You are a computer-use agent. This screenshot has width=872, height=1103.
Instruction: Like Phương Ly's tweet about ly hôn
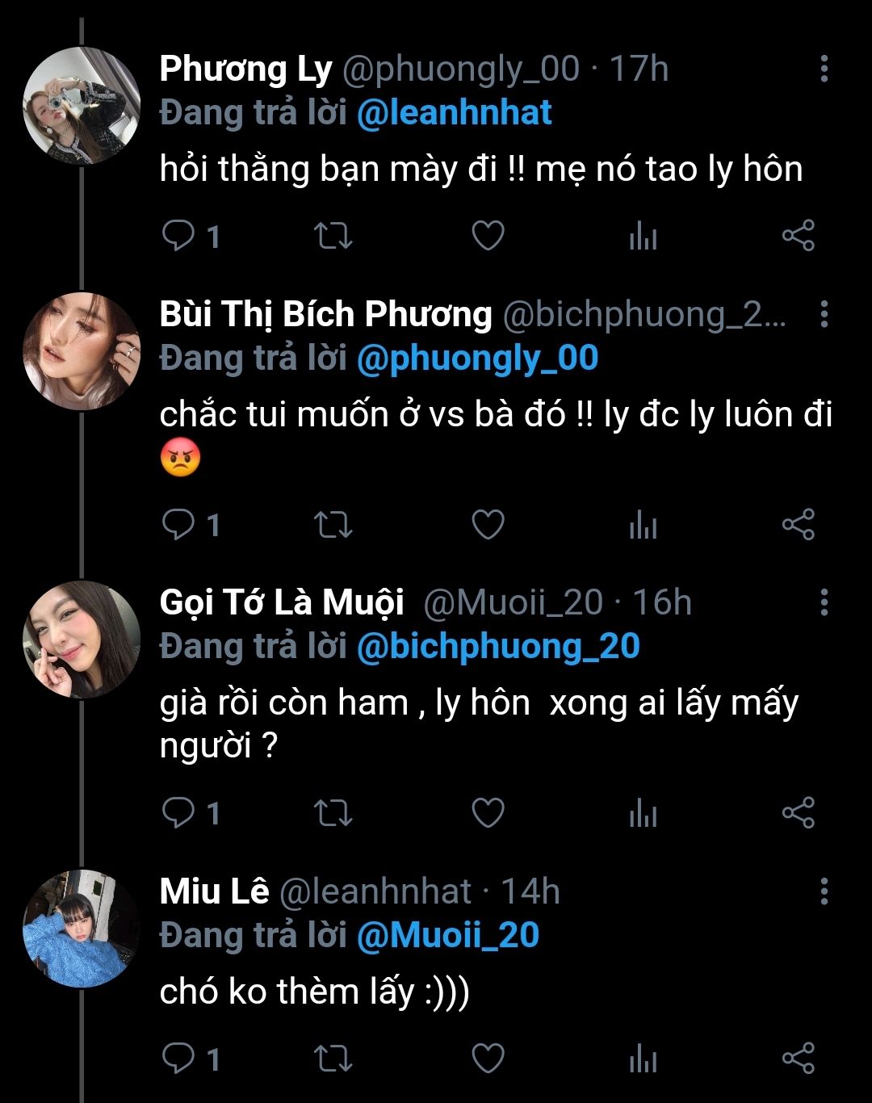pyautogui.click(x=488, y=236)
